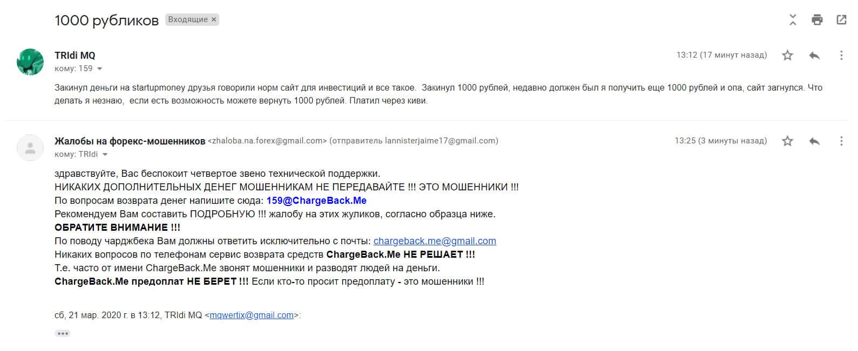Remove the Входящие label from conversation
Screen dimensions: 858x351
click(x=214, y=20)
